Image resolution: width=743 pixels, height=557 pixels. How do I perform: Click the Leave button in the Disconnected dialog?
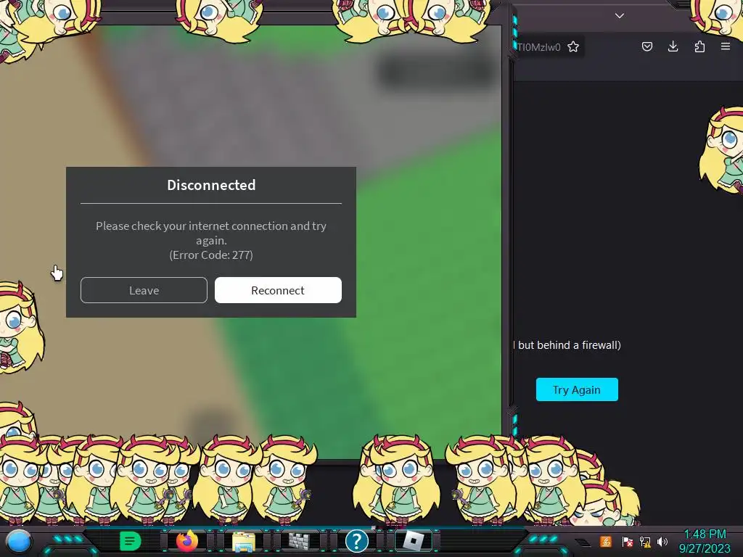[x=144, y=290]
